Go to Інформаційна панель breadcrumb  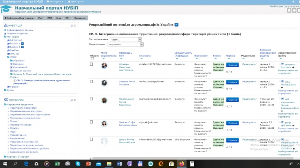click(19, 18)
